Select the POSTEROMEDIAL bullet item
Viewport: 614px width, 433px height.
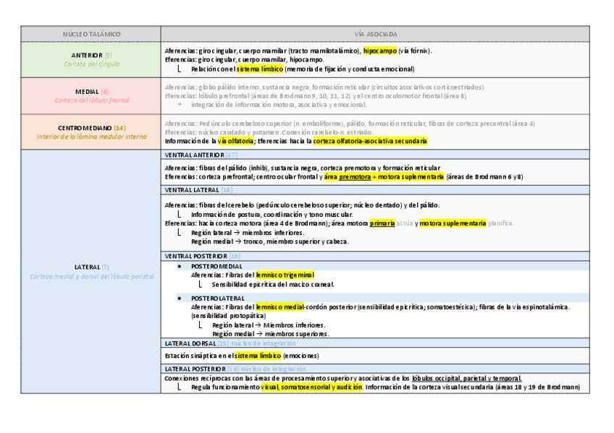[217, 266]
